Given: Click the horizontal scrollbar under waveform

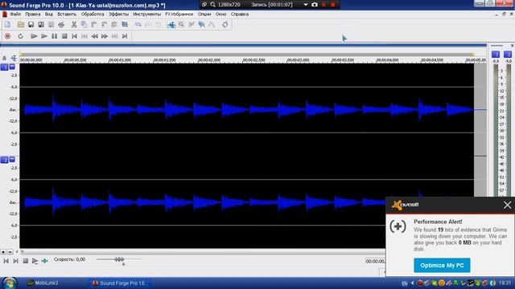Looking at the screenshot, I should [203, 252].
